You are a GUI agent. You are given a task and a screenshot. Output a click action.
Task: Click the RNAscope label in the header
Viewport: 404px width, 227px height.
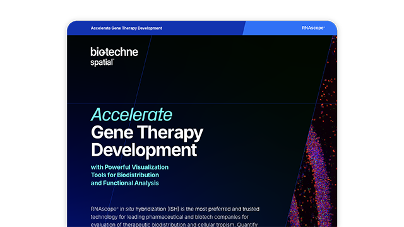pos(313,28)
